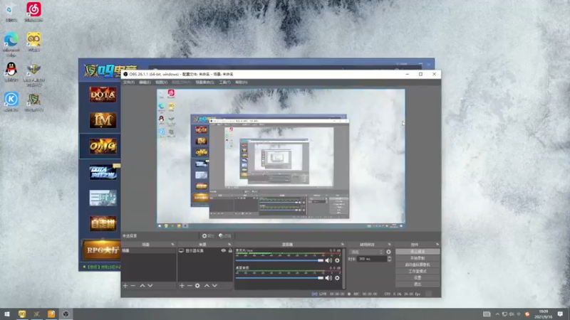
Task: Click the duration 300 ms input field
Action: 371,259
